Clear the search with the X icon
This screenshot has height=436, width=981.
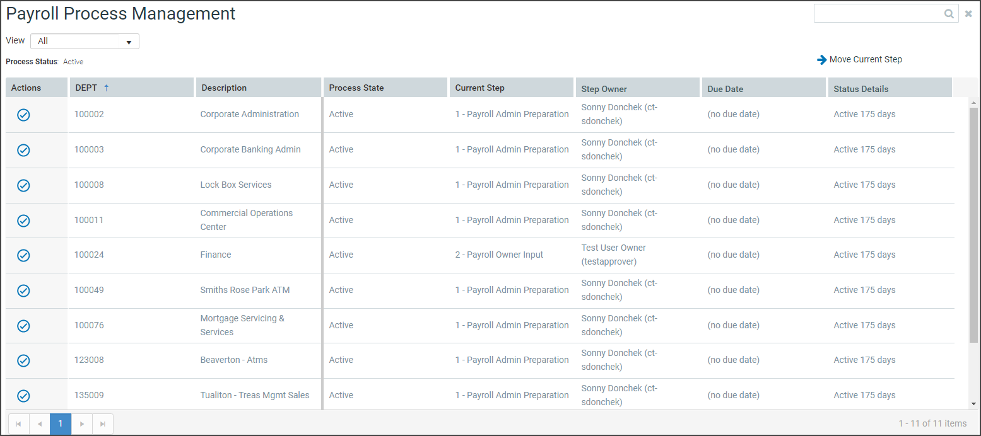[968, 14]
